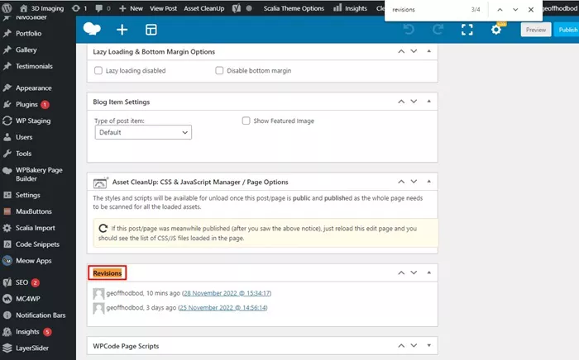Collapse the Revisions panel
Screen dimensions: 579x360
428,272
